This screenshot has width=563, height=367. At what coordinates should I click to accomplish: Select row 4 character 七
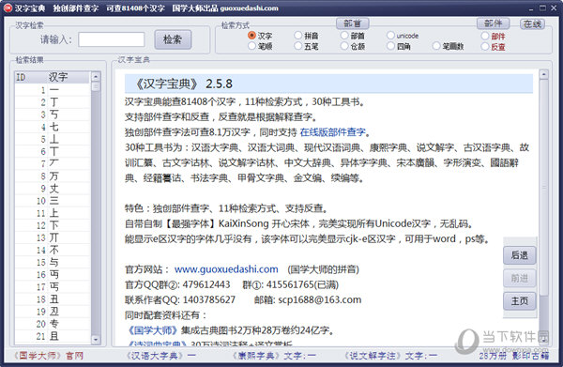[53, 127]
